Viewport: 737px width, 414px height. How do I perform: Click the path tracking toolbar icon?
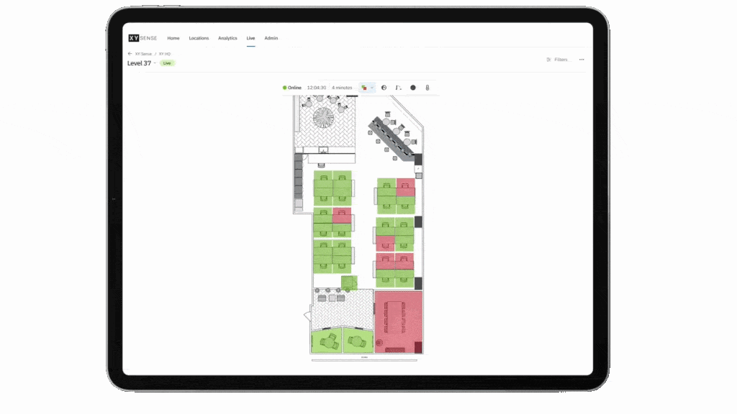tap(398, 88)
